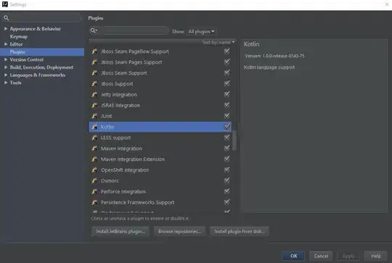Click the settings sidebar search magnifier icon

(7, 17)
